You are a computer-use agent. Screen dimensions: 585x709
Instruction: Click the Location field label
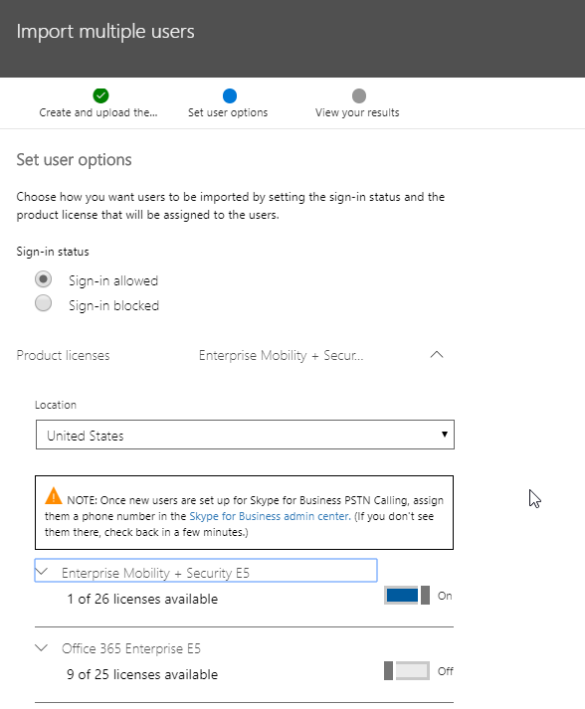56,405
